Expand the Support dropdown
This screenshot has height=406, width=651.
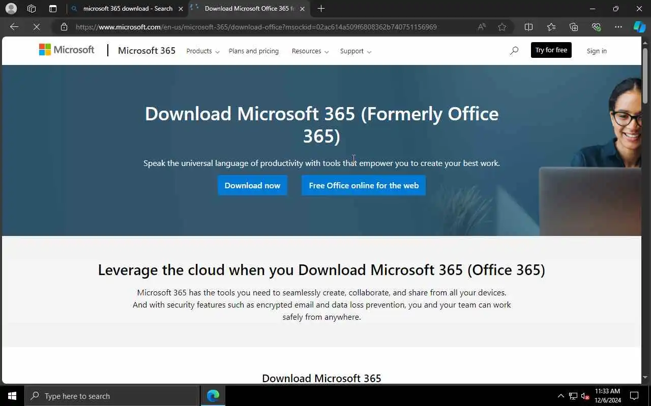(x=356, y=51)
